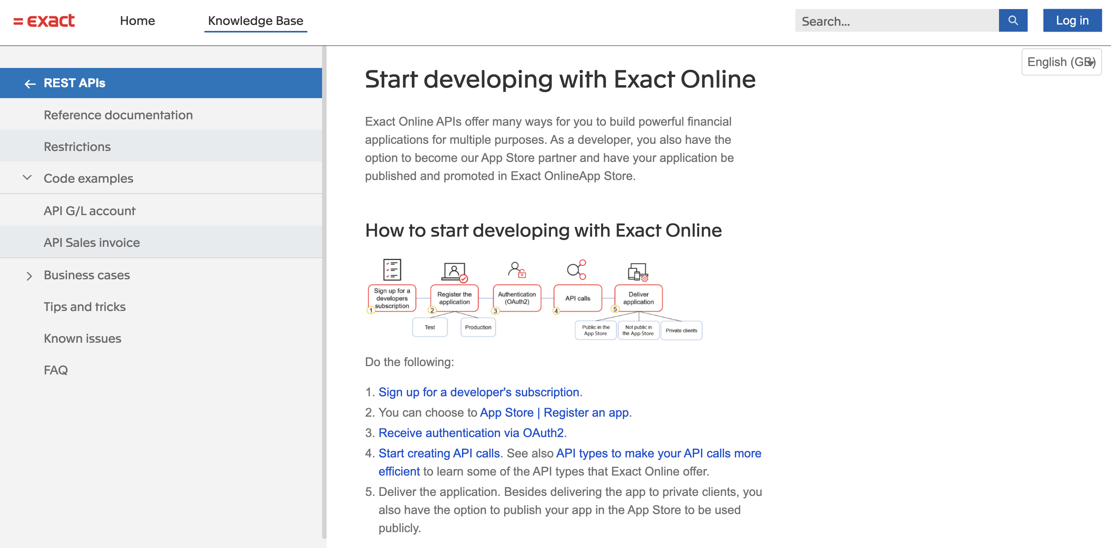Follow the Receive authentication via OAuth2 link
Viewport: 1111px width, 548px height.
click(471, 433)
